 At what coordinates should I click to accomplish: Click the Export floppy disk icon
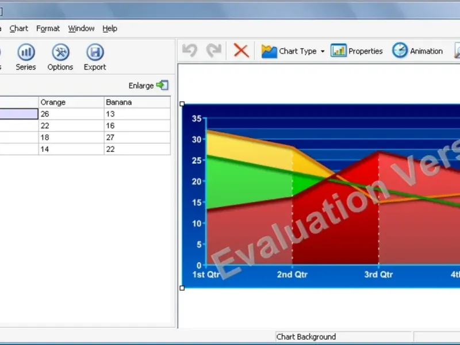coord(95,52)
